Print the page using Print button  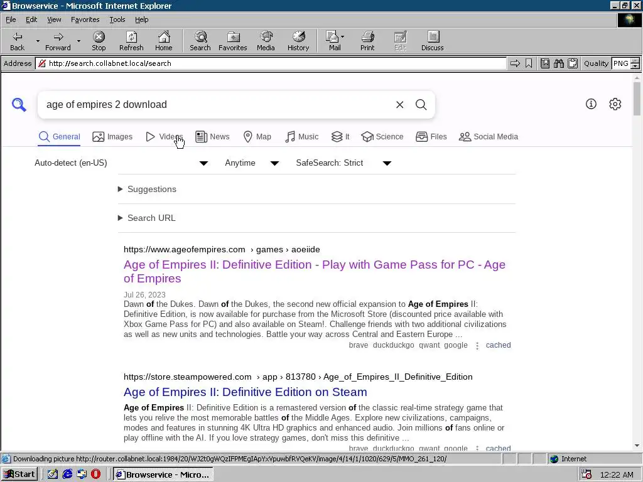pyautogui.click(x=367, y=41)
